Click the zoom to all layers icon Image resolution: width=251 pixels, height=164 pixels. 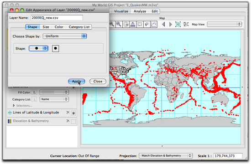click(x=178, y=24)
